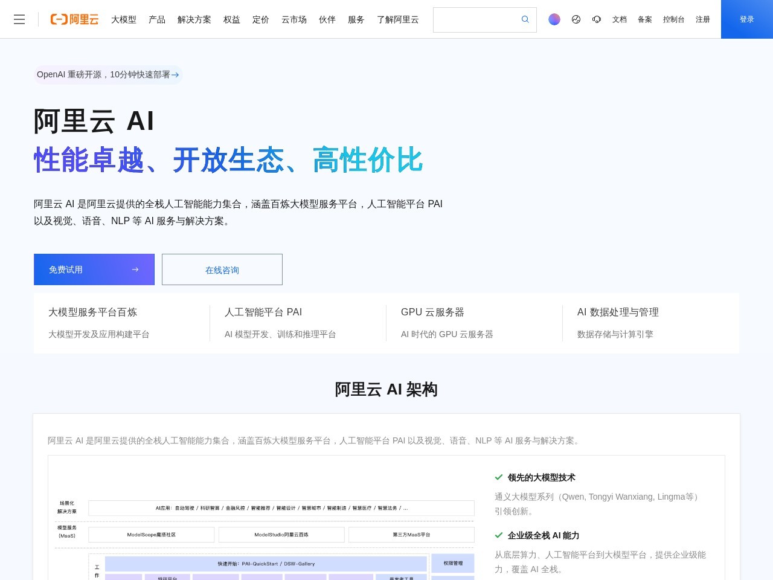Click the PAI-QuickStart / DSW-Gallery bar

(266, 564)
